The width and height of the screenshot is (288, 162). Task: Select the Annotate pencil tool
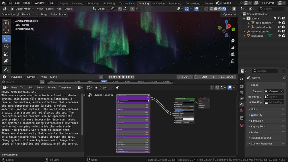point(6,70)
